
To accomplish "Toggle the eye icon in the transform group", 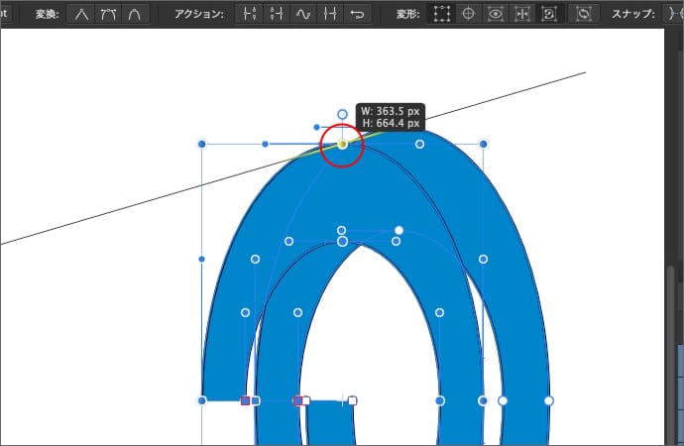I will coord(496,15).
